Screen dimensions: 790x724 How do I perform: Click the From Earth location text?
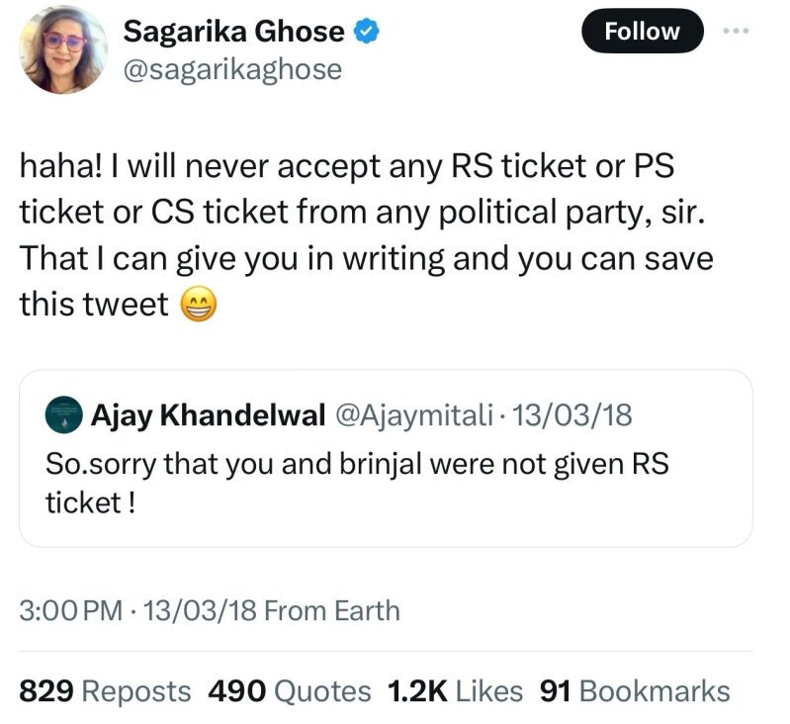332,610
